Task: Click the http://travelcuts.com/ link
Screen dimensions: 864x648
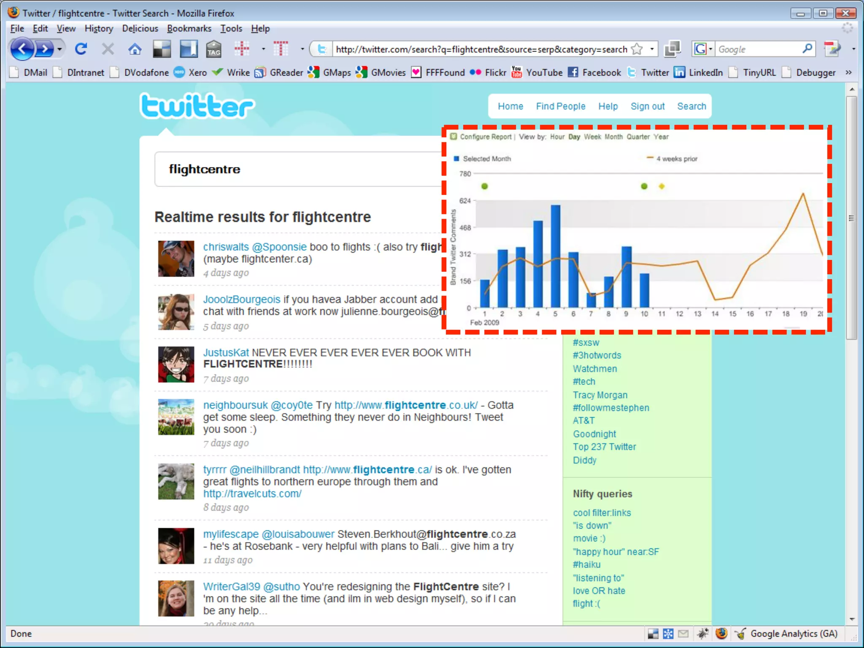Action: pos(252,494)
